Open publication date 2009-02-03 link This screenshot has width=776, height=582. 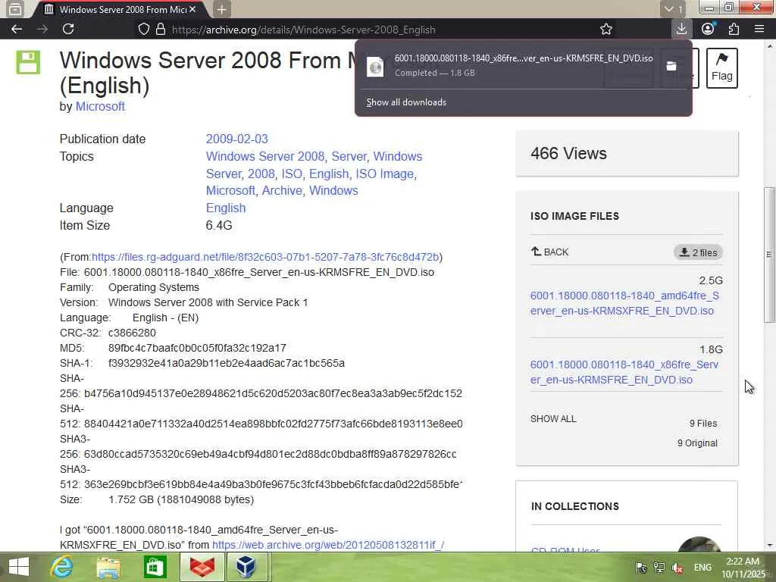pos(236,139)
